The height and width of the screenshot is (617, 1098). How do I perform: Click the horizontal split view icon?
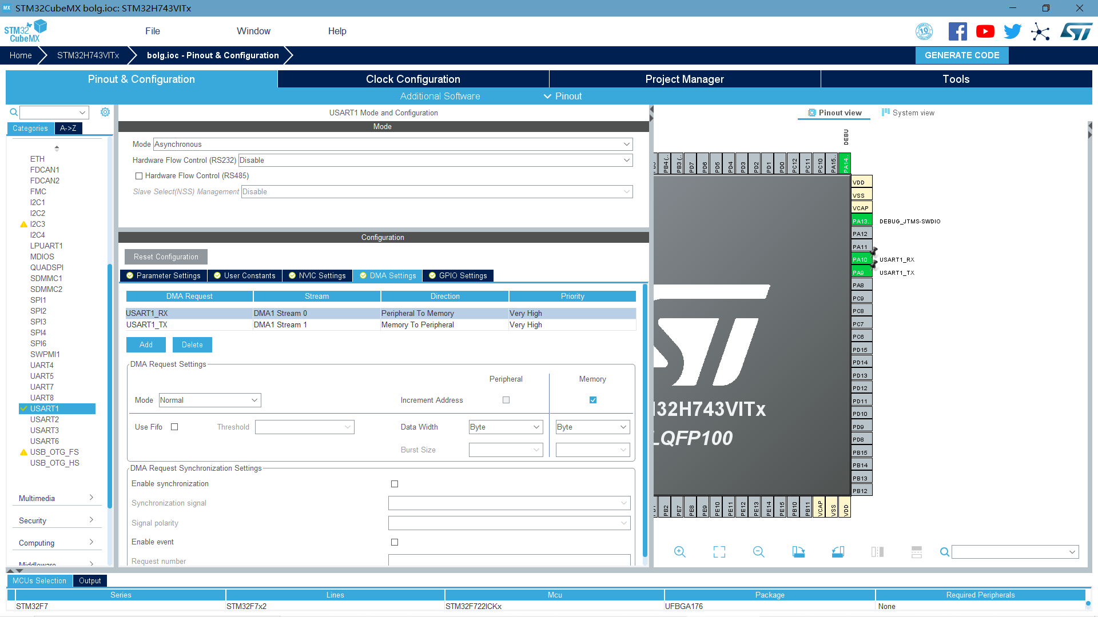point(917,552)
